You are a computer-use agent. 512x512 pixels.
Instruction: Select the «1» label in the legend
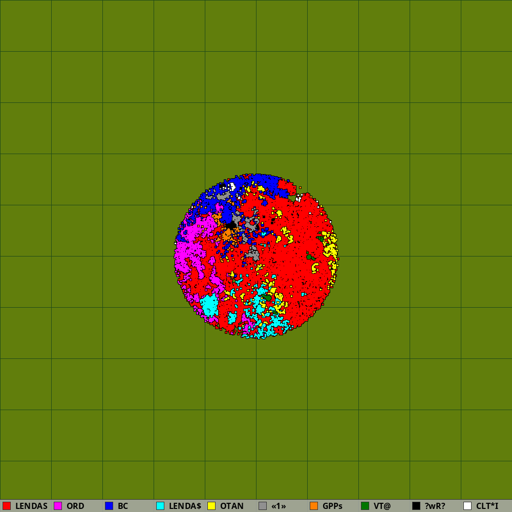(x=279, y=506)
